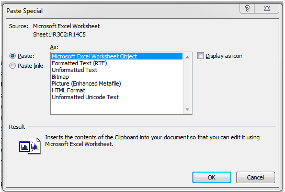Viewport: 285px width, 192px height.
Task: Click empty area below list items
Action: (117, 107)
